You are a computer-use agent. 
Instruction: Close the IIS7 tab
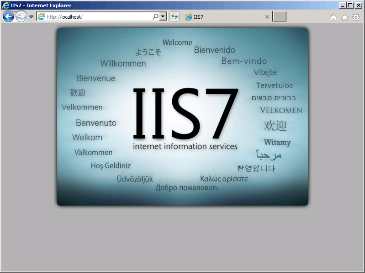pyautogui.click(x=267, y=17)
